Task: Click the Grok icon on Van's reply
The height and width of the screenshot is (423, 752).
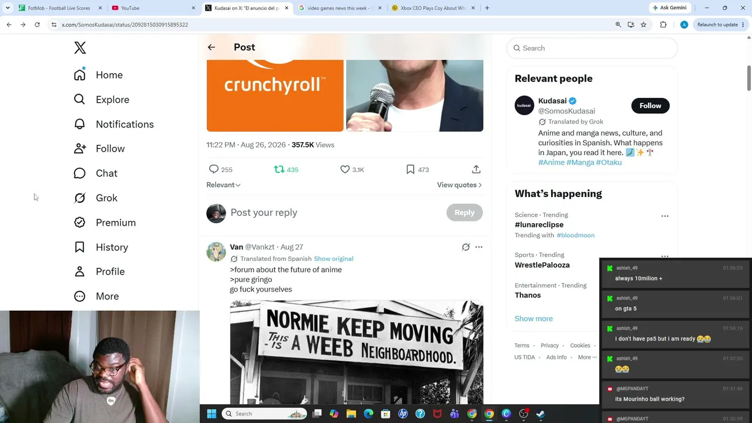Action: [x=466, y=247]
